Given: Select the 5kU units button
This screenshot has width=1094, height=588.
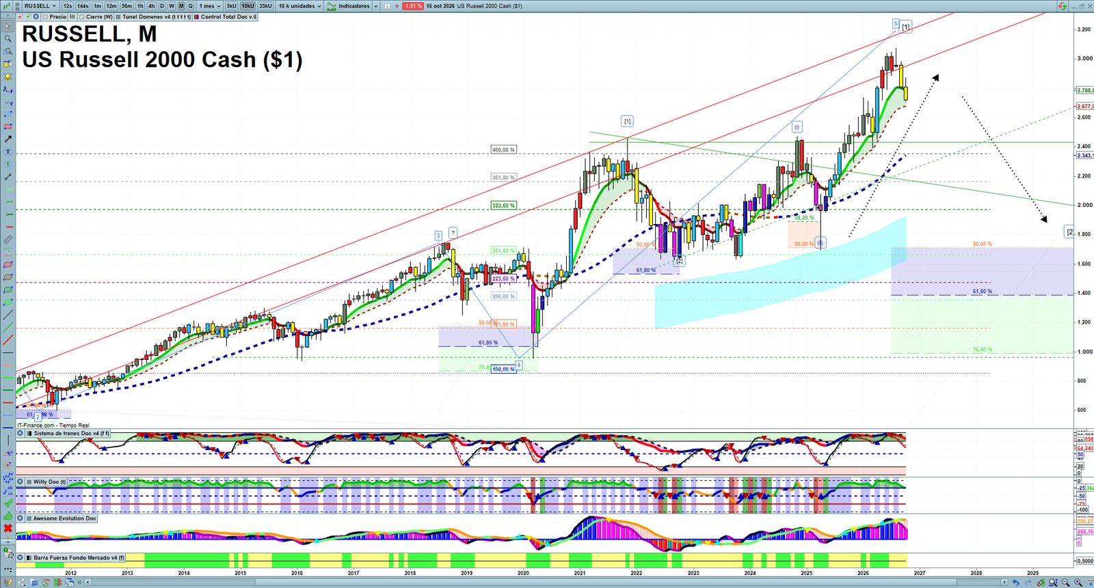Looking at the screenshot, I should point(231,6).
